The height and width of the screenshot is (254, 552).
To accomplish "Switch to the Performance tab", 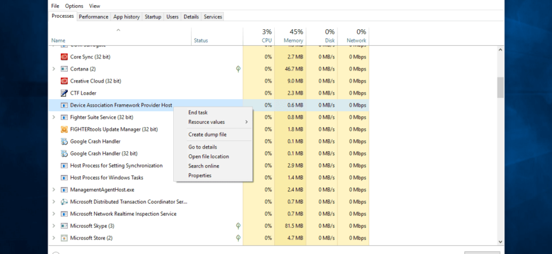I will [x=93, y=17].
